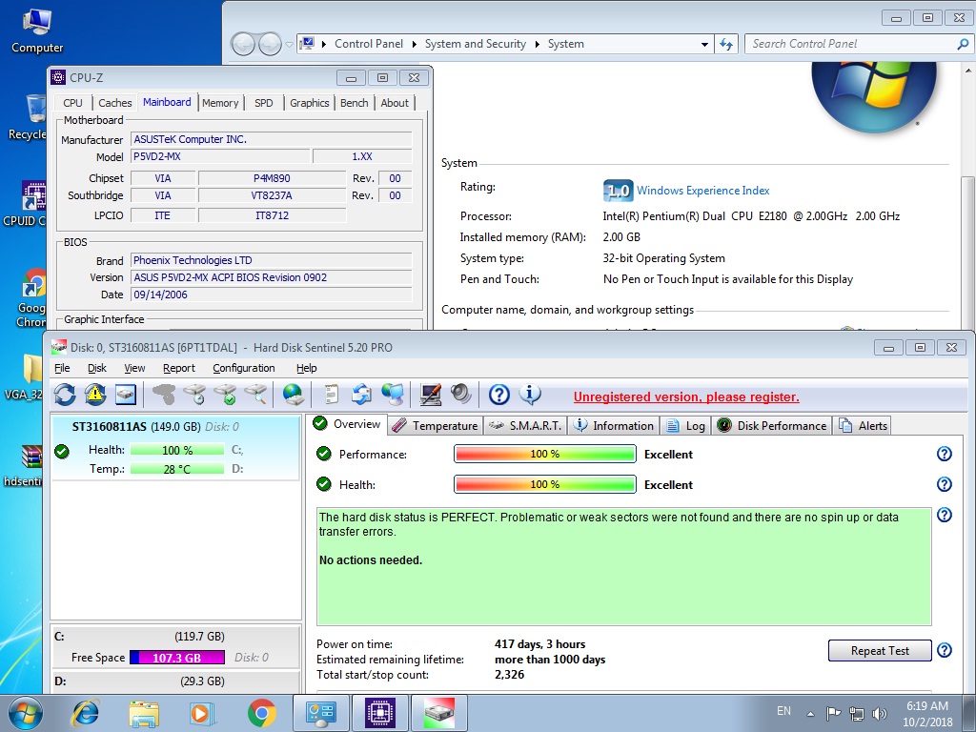Open the Configuration menu
This screenshot has width=976, height=732.
pyautogui.click(x=243, y=368)
